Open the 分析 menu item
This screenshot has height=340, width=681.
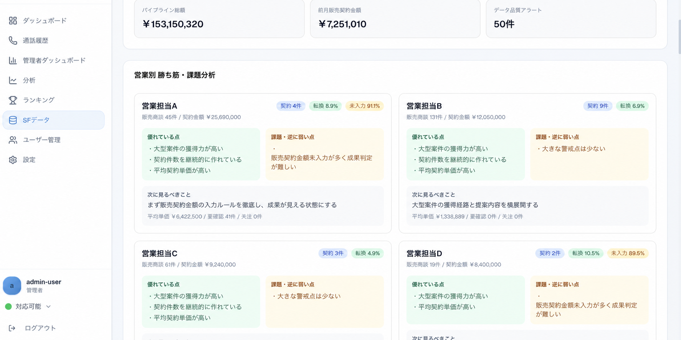[x=53, y=80]
